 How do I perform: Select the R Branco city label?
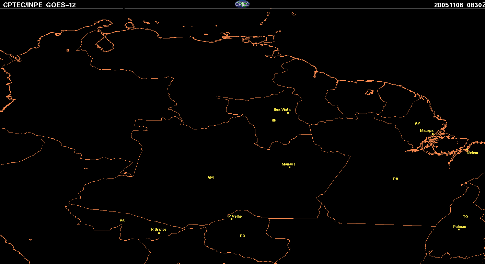tap(159, 229)
